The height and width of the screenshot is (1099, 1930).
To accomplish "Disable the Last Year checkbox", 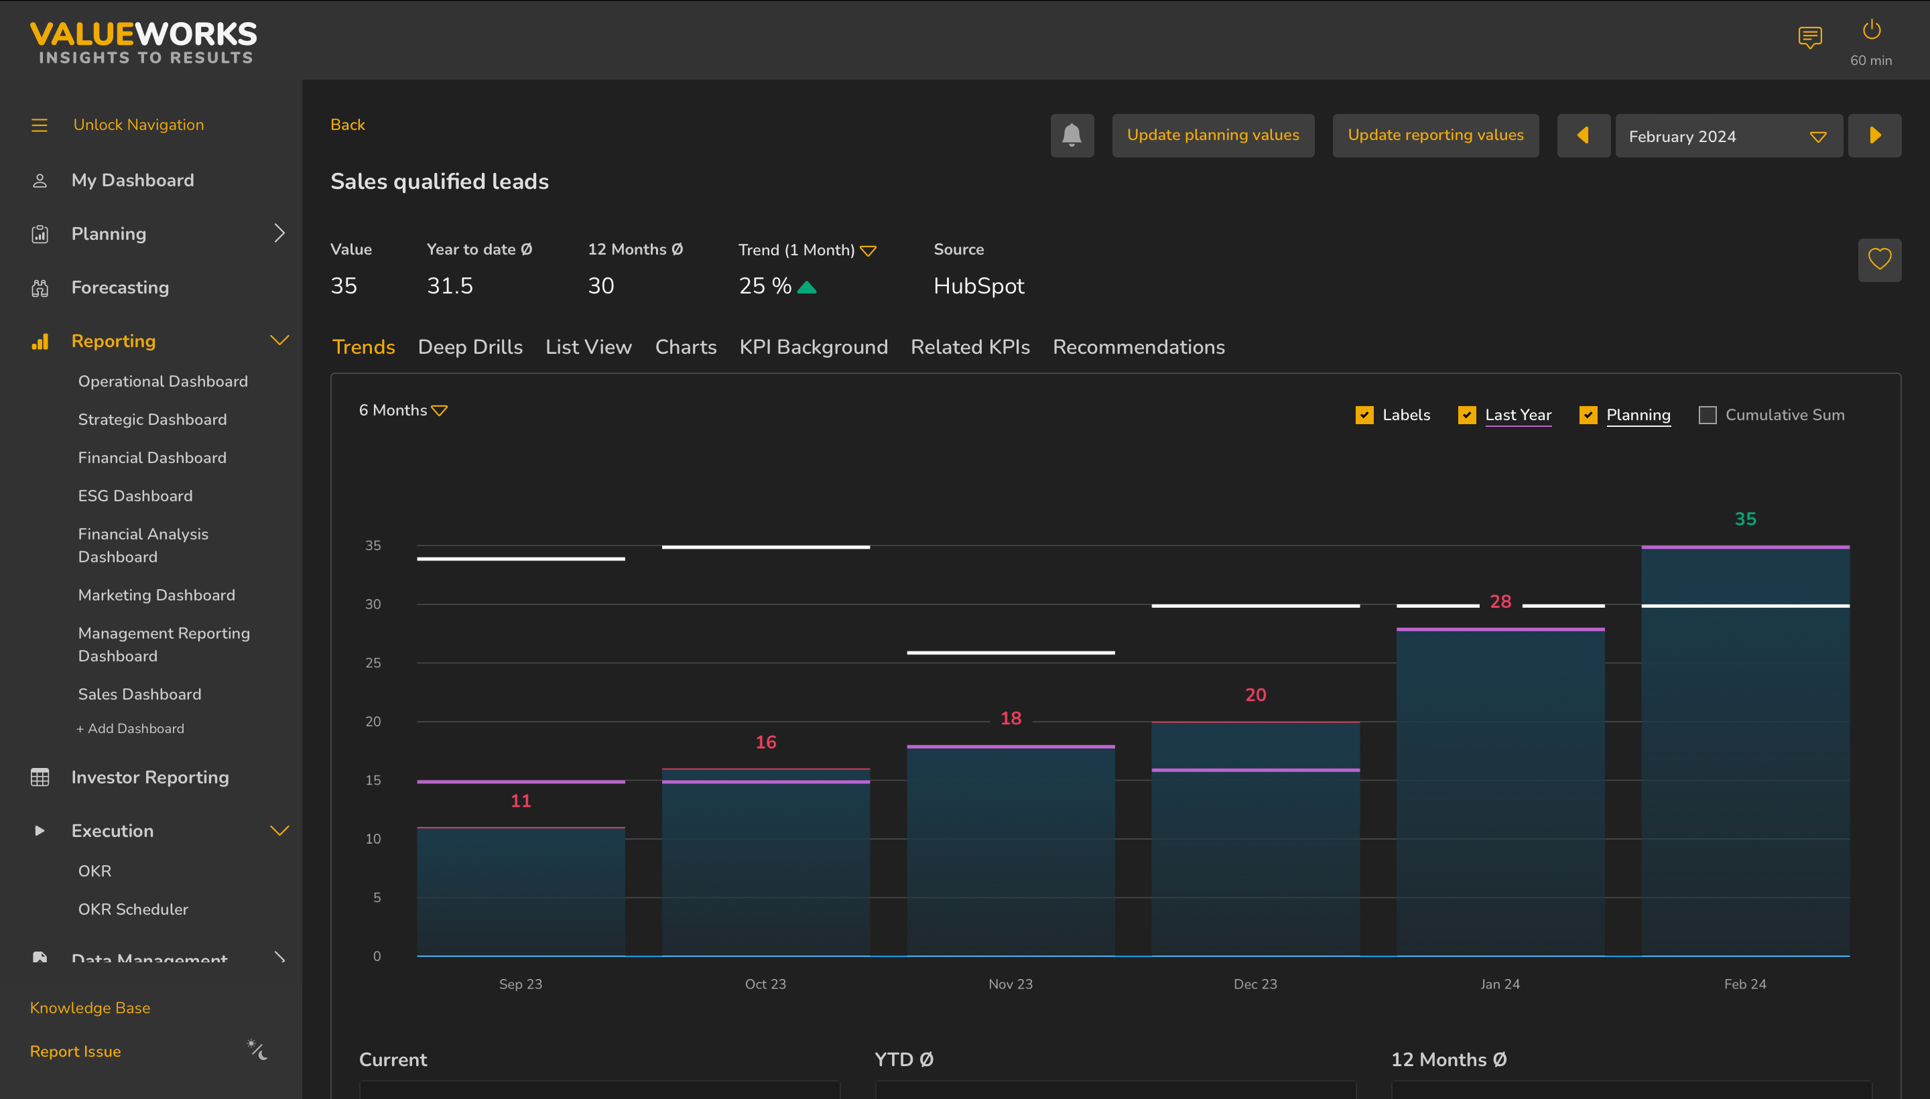I will tap(1466, 415).
